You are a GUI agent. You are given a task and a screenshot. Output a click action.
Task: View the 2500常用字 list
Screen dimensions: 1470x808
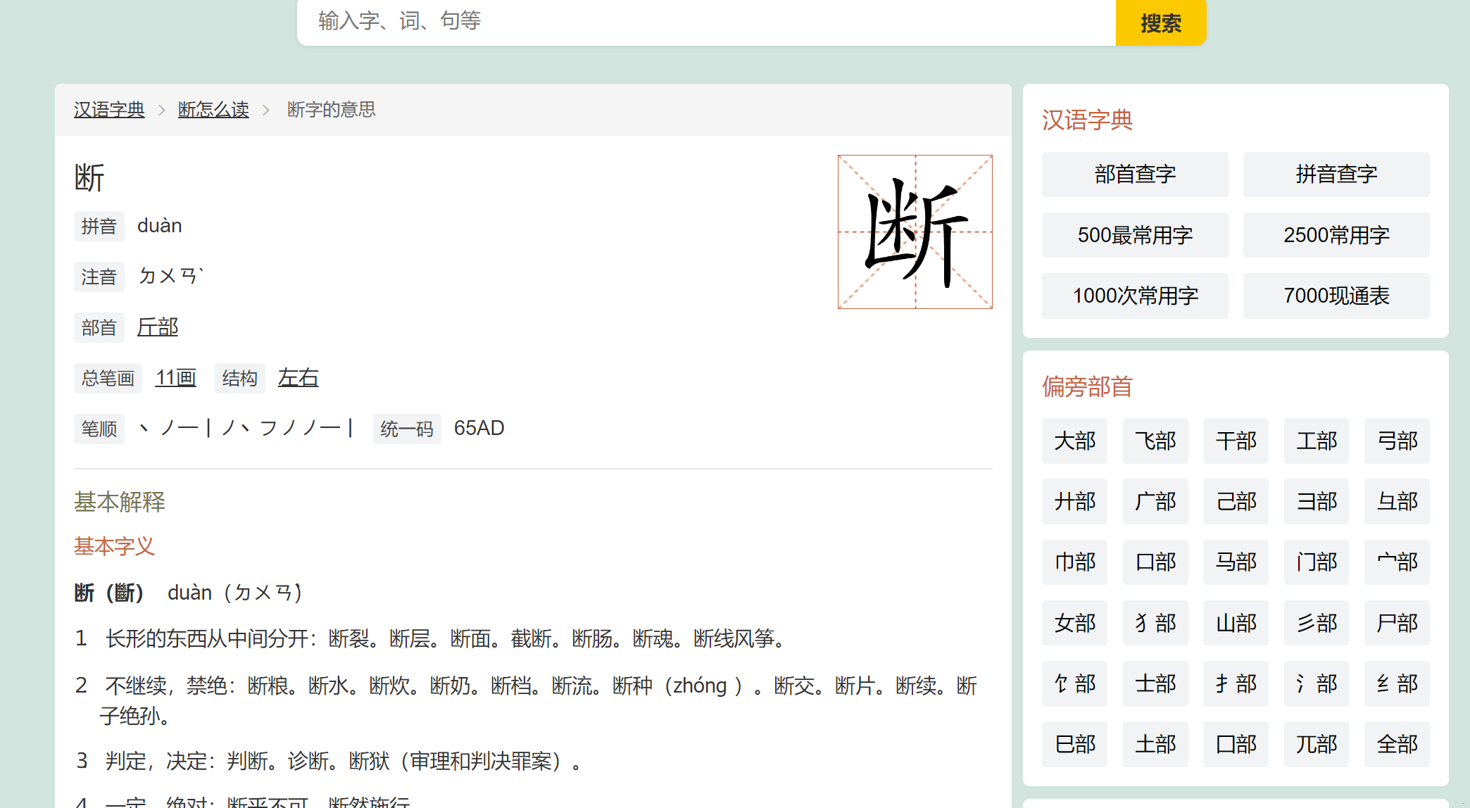(1336, 234)
